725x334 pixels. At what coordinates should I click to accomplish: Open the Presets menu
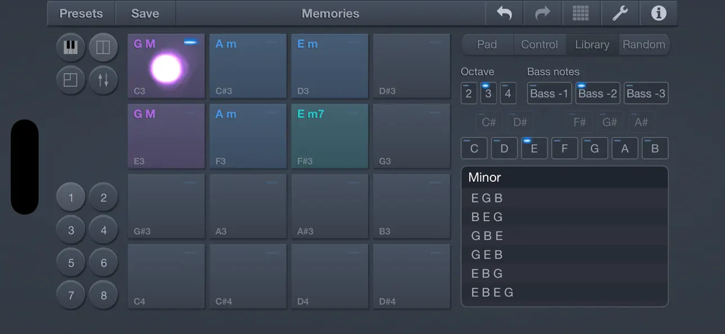pyautogui.click(x=81, y=13)
